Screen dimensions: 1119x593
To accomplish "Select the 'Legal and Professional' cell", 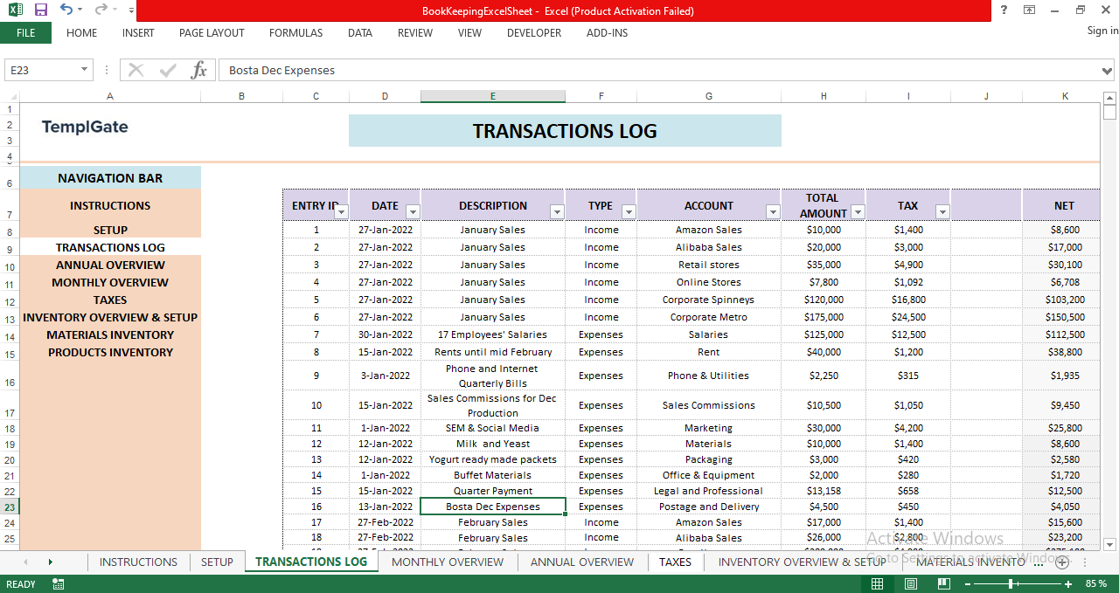I will pyautogui.click(x=708, y=491).
